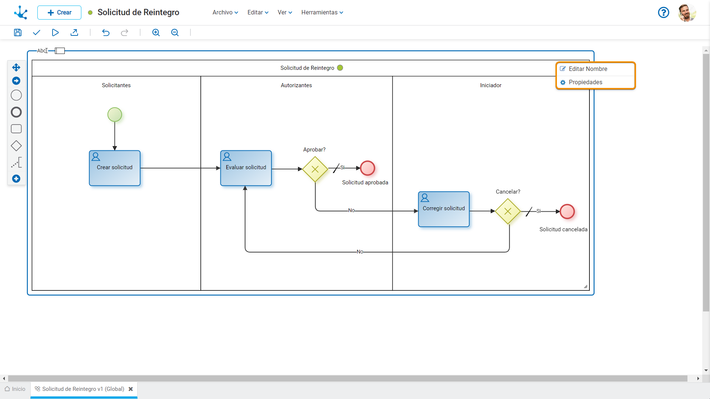The image size is (710, 399).
Task: Select the Move/pan tool in palette
Action: (16, 67)
